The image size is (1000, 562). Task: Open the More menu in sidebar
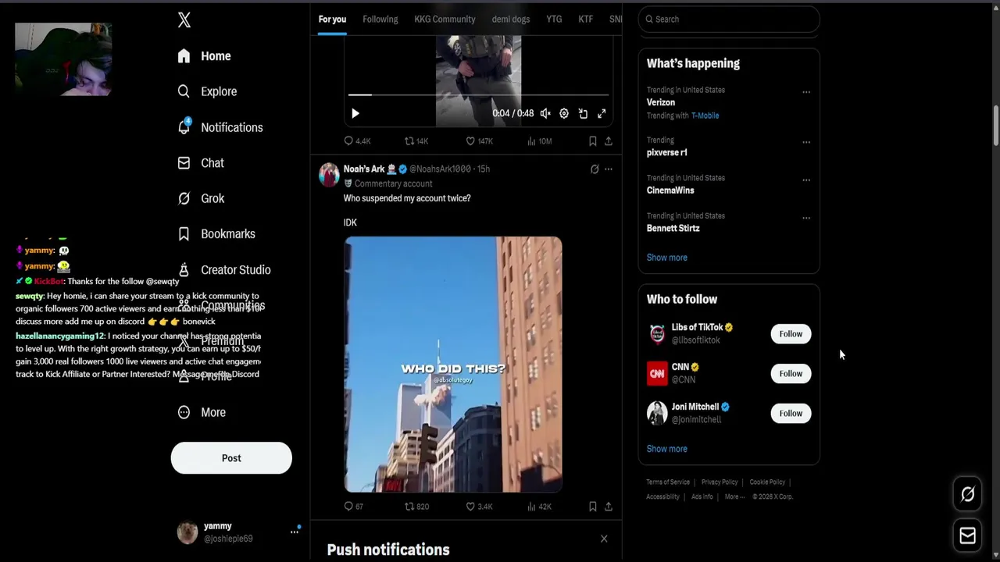(x=202, y=412)
